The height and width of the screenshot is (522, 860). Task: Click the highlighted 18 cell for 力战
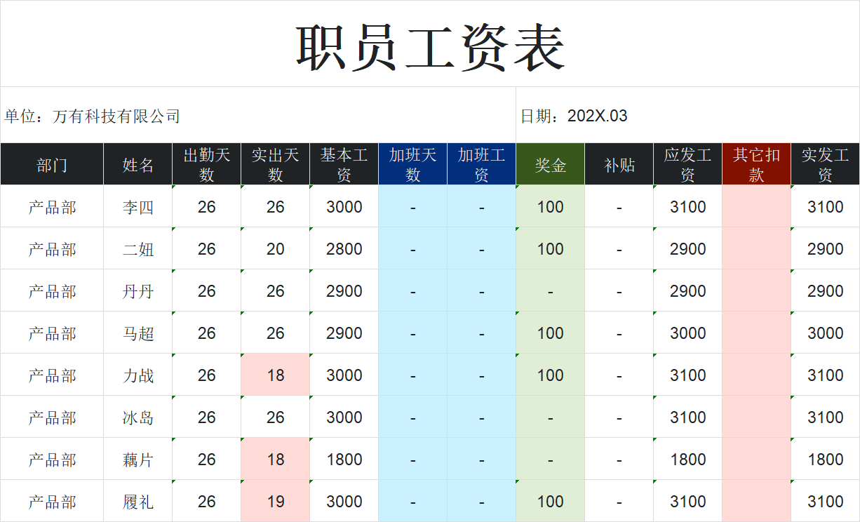click(x=275, y=375)
